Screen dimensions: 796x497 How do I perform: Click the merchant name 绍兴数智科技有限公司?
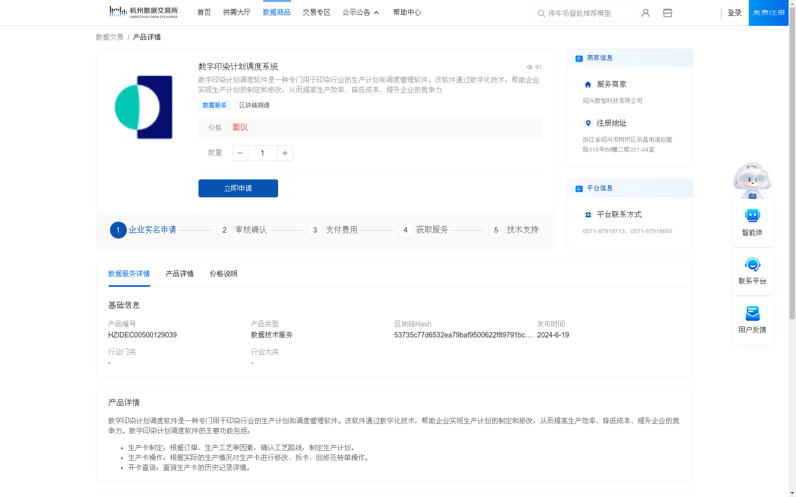click(612, 101)
